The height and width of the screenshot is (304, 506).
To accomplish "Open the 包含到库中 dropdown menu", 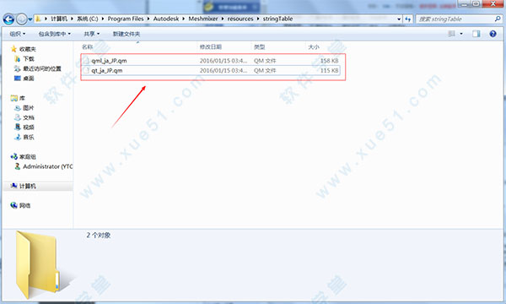I will click(55, 34).
